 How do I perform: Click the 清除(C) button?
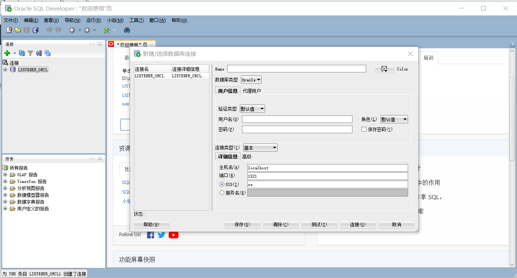281,224
